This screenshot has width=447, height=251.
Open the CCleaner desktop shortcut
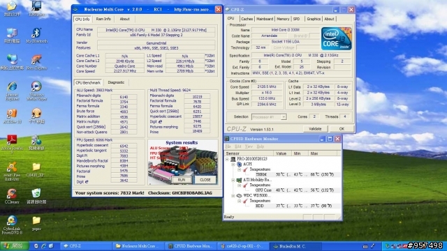12,196
